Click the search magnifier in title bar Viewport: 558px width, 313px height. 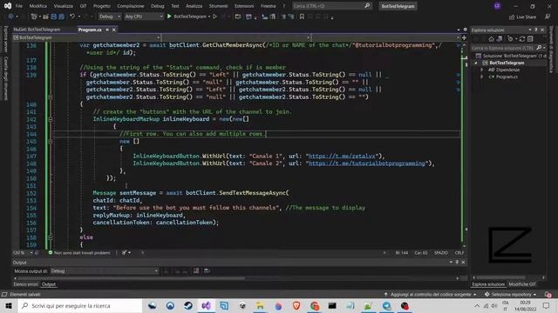point(367,6)
